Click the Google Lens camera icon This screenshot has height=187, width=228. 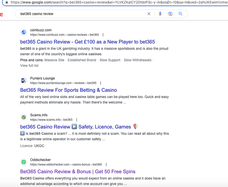170,14
